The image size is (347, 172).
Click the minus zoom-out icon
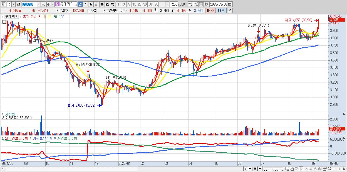pyautogui.click(x=334, y=169)
